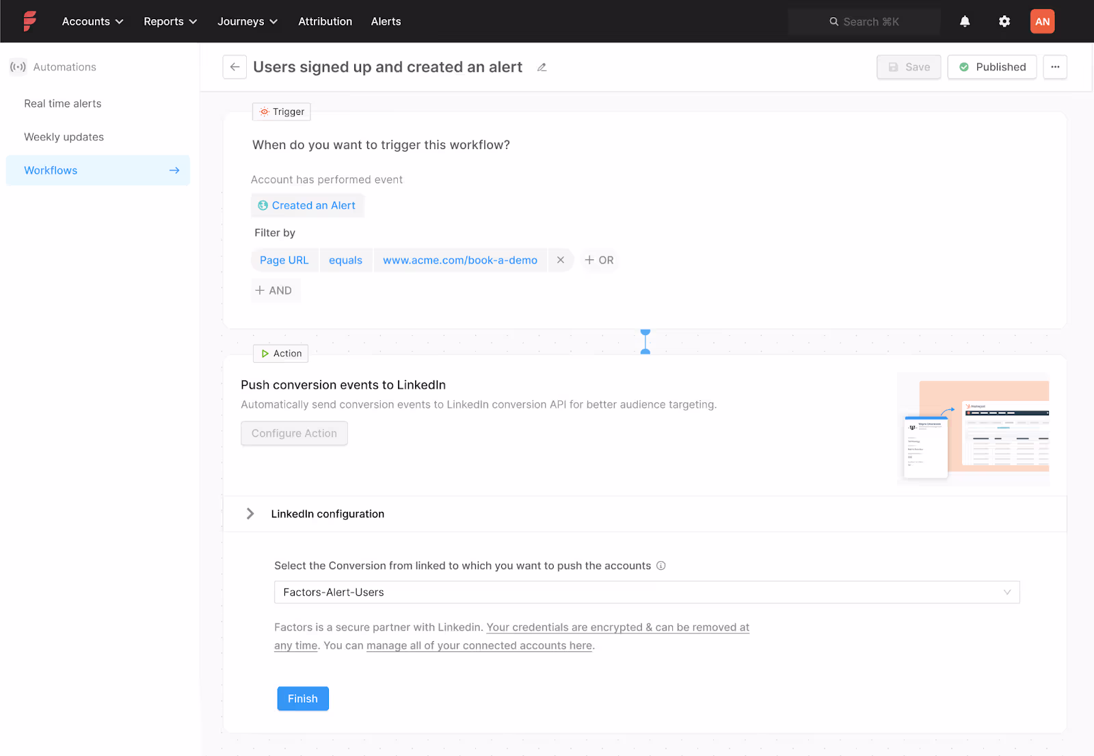Click the Automations sidebar heading
Screen dimensions: 1094x756
point(65,67)
